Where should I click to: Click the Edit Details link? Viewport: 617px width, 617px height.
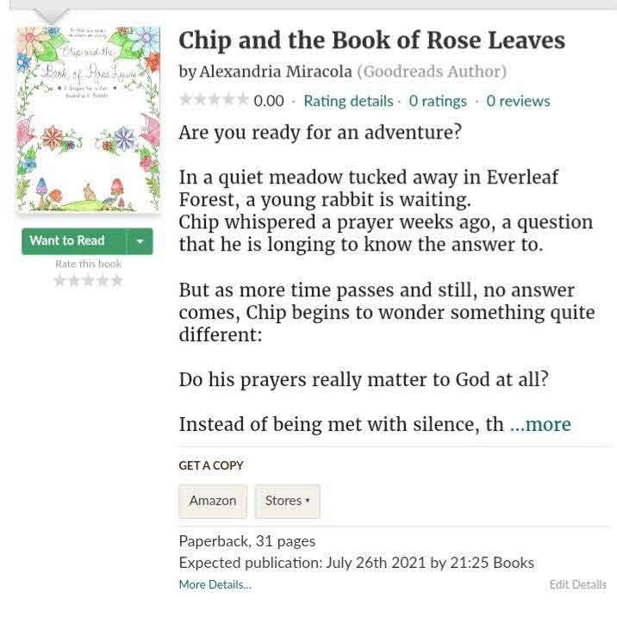click(x=577, y=584)
